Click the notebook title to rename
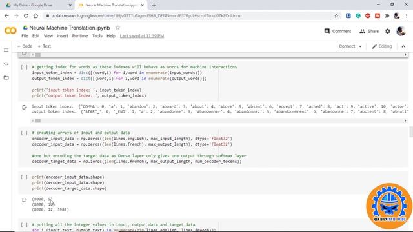 (x=70, y=28)
